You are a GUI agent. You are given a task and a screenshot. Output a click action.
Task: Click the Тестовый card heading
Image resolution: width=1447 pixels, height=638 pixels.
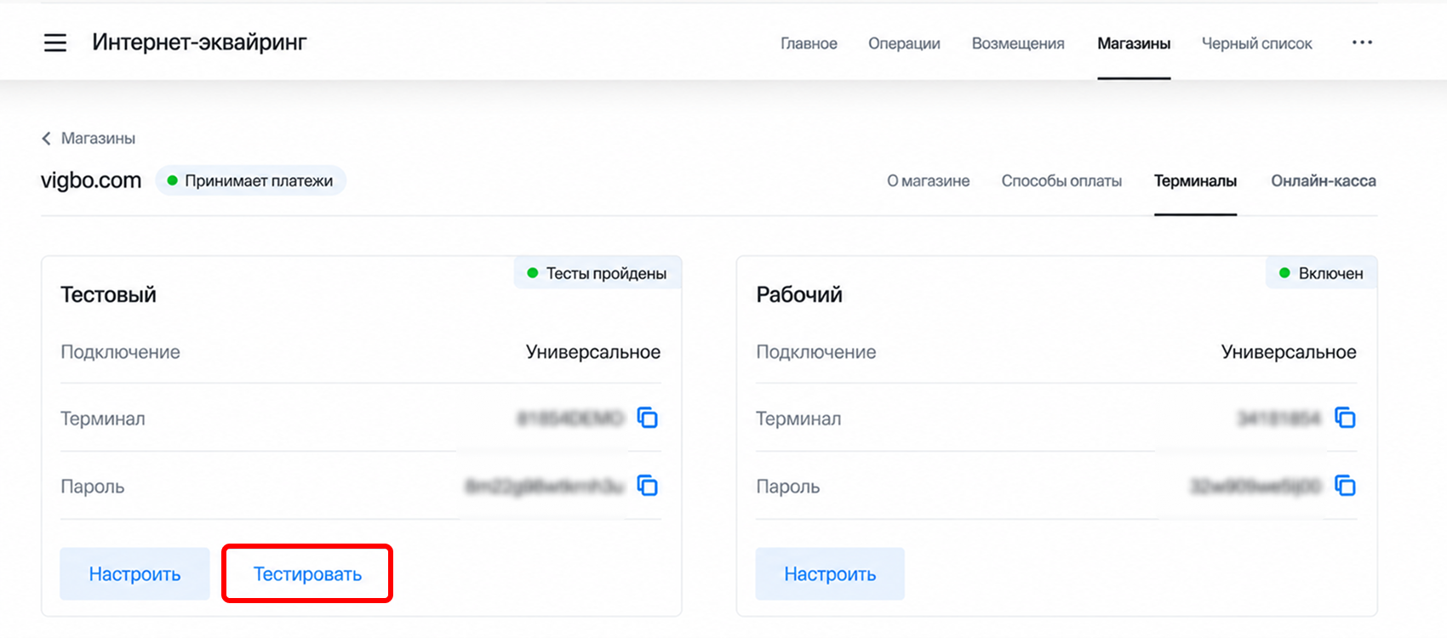[x=108, y=294]
